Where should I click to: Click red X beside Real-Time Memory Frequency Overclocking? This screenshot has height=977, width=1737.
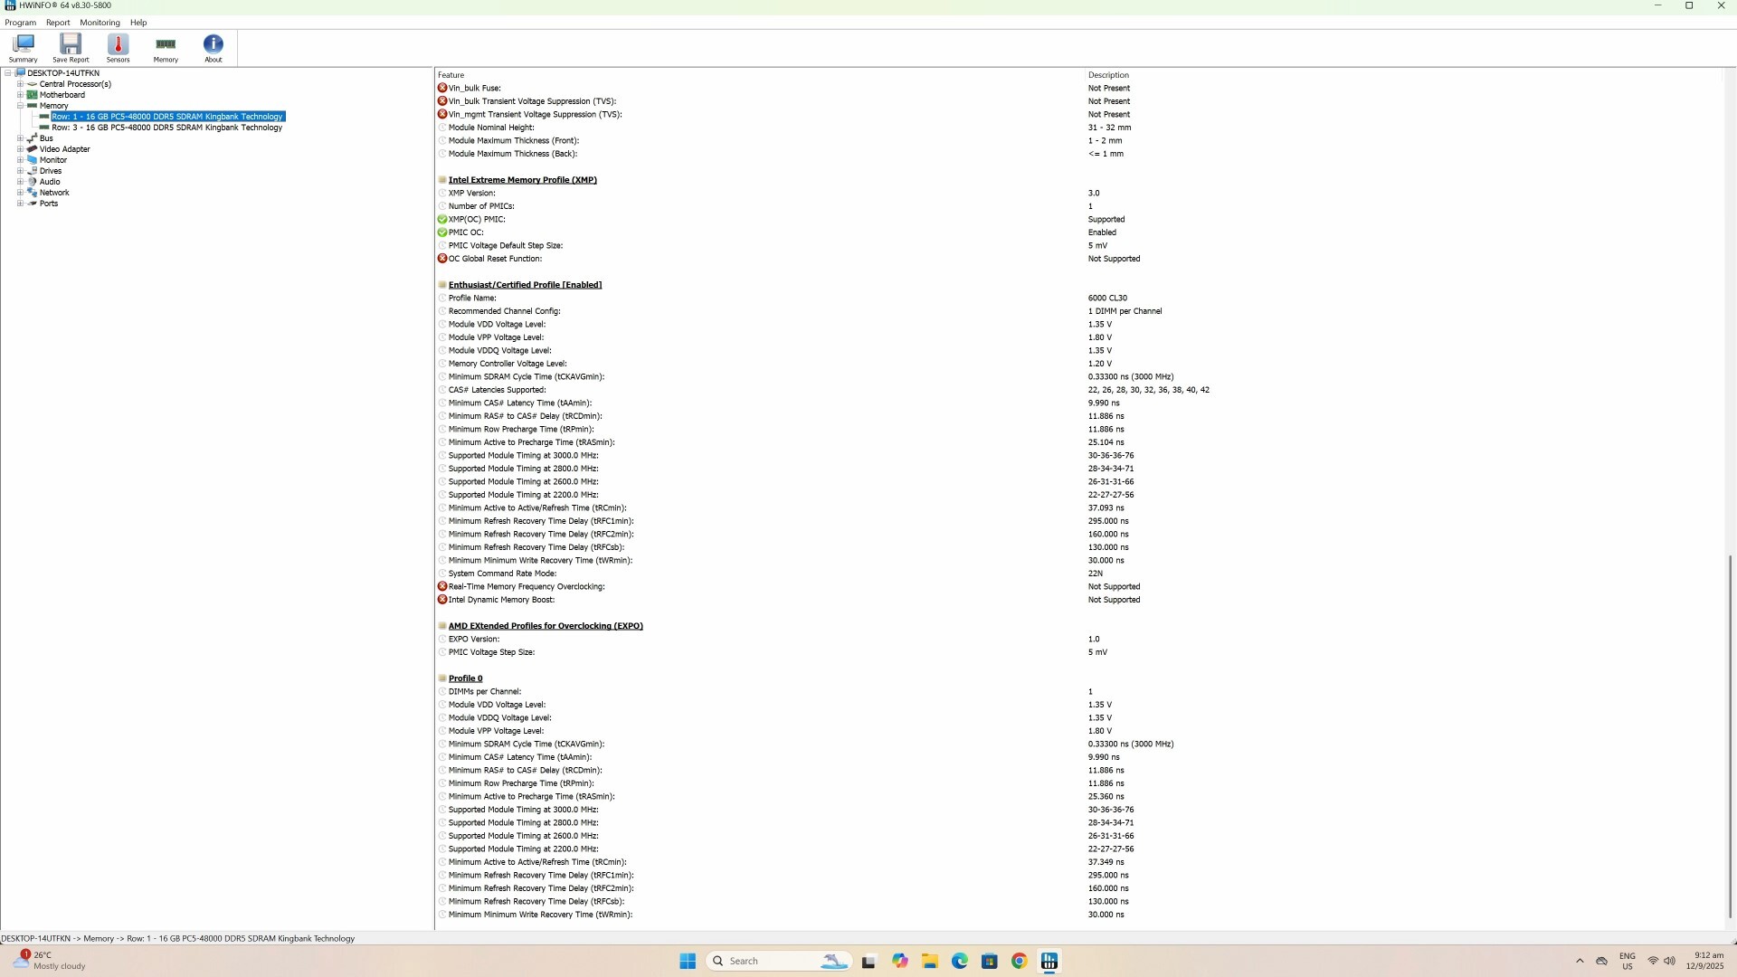point(442,586)
